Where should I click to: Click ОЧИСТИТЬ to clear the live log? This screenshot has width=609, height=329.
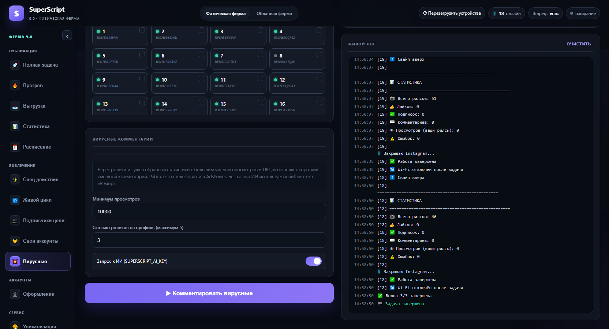click(579, 44)
